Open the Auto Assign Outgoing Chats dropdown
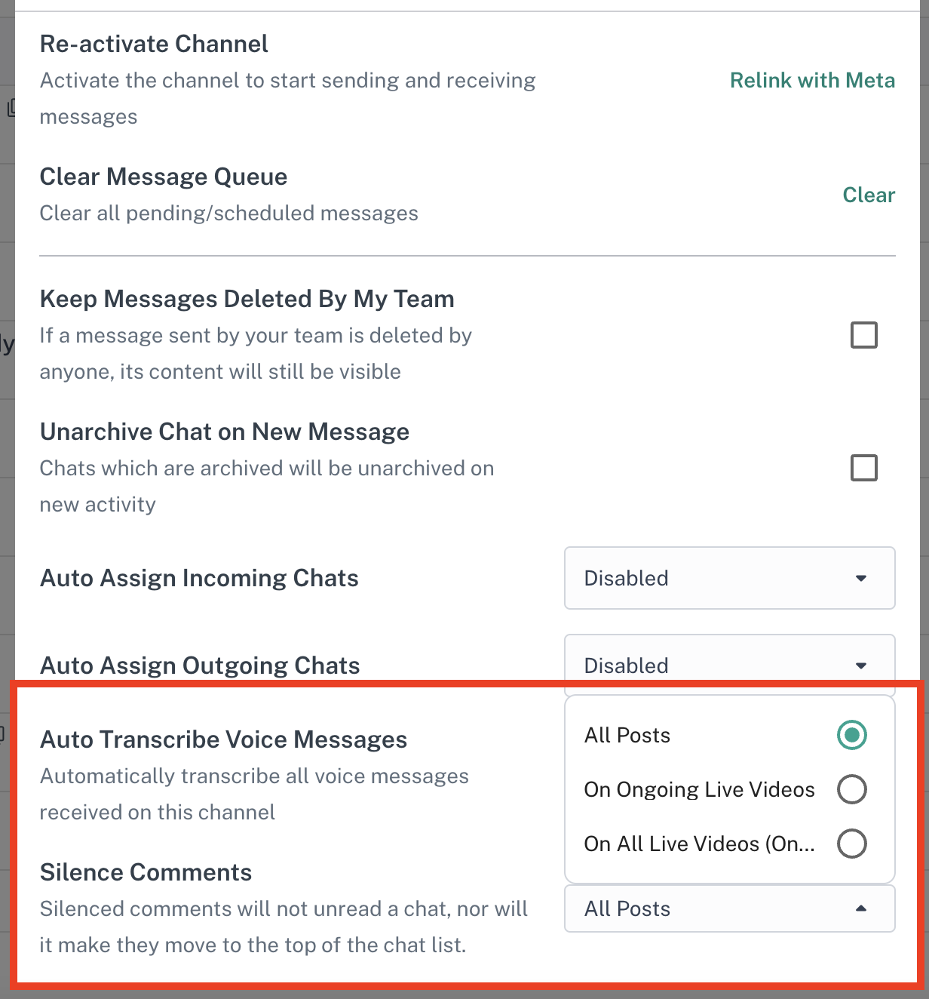 [x=728, y=665]
